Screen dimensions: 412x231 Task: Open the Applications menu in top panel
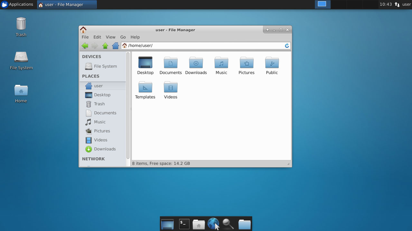(17, 4)
